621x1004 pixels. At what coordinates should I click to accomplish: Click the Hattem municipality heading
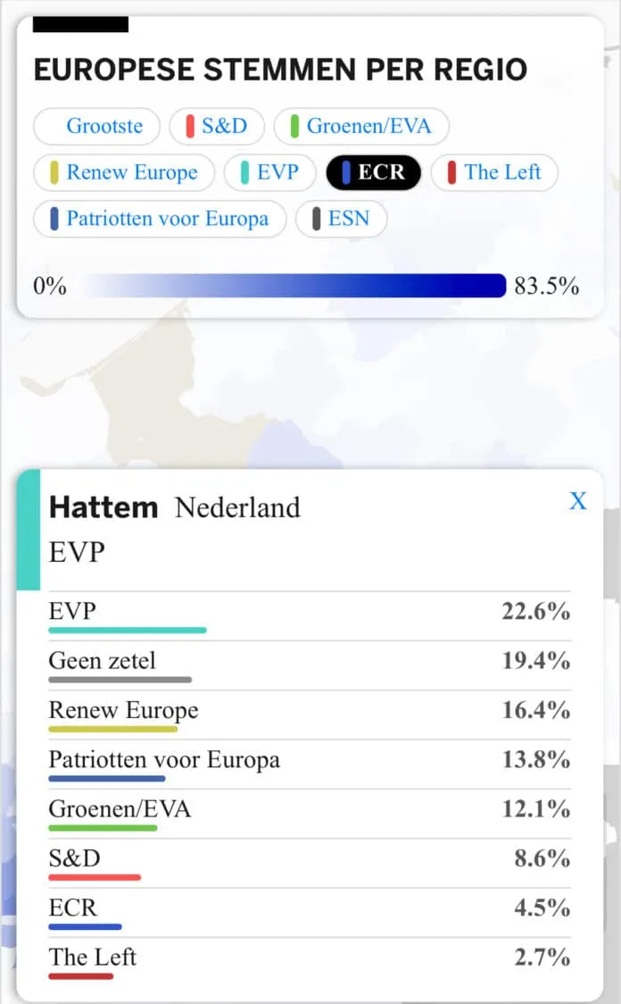(103, 507)
